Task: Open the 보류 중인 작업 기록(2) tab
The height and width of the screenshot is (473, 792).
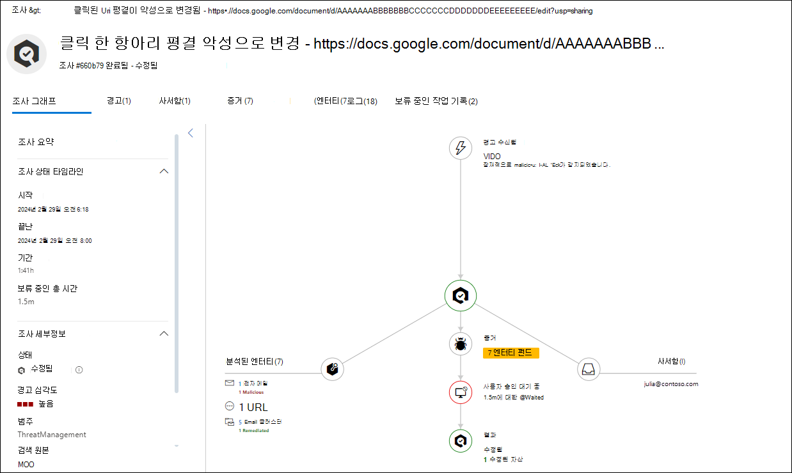Action: point(436,101)
